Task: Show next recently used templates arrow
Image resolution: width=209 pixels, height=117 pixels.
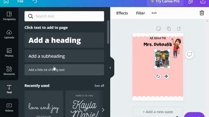Action: 103,110
